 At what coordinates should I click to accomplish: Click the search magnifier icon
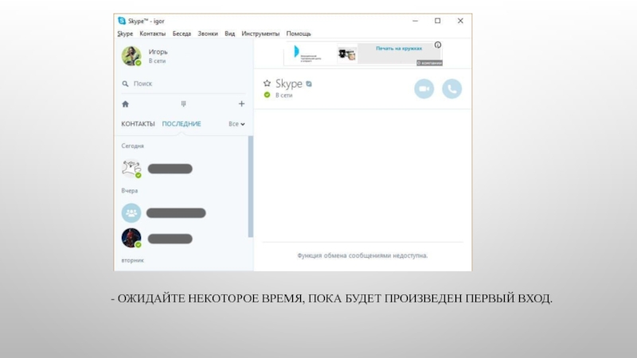coord(125,84)
